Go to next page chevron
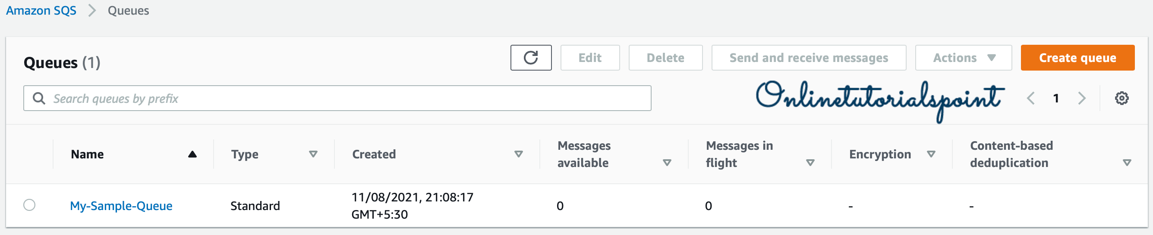Screen dimensions: 1153x235 point(1082,98)
